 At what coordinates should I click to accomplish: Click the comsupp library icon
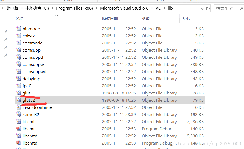click(19, 50)
